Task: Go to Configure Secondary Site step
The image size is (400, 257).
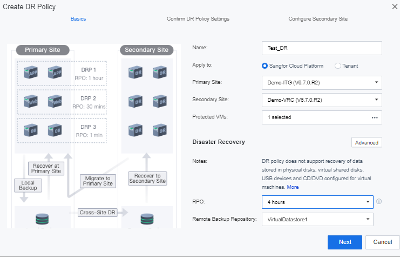Action: [318, 19]
